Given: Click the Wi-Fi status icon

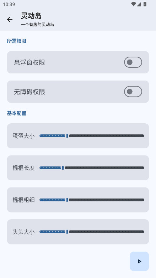Looking at the screenshot, I should [134, 4].
